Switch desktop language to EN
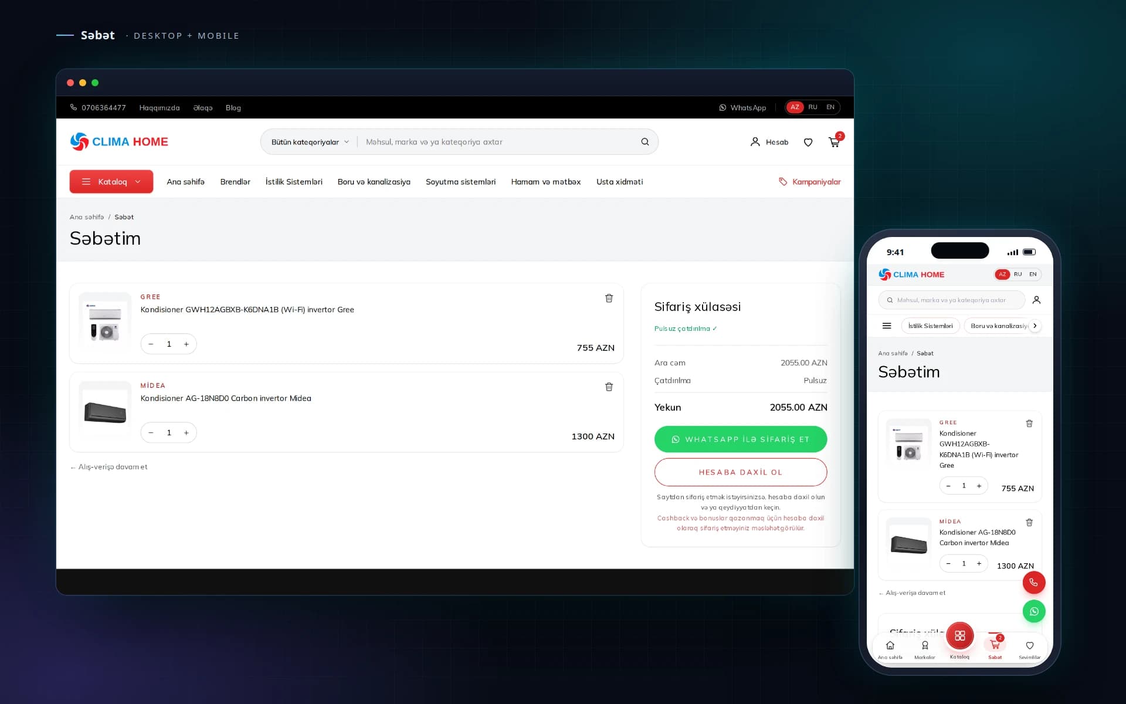Viewport: 1126px width, 704px height. pyautogui.click(x=830, y=107)
